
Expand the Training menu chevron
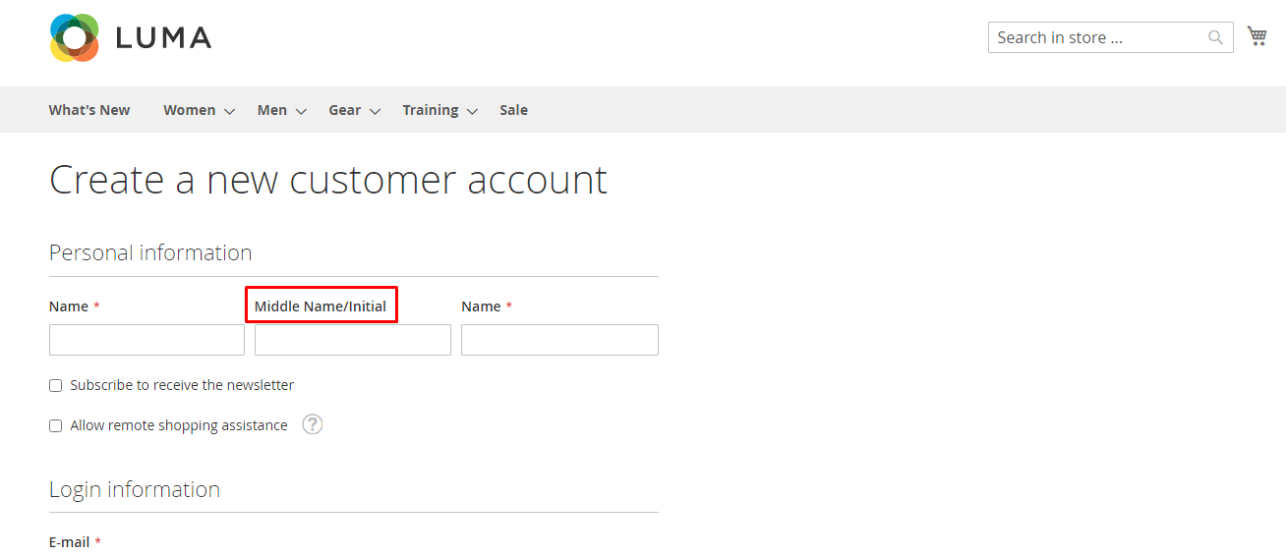pyautogui.click(x=472, y=111)
